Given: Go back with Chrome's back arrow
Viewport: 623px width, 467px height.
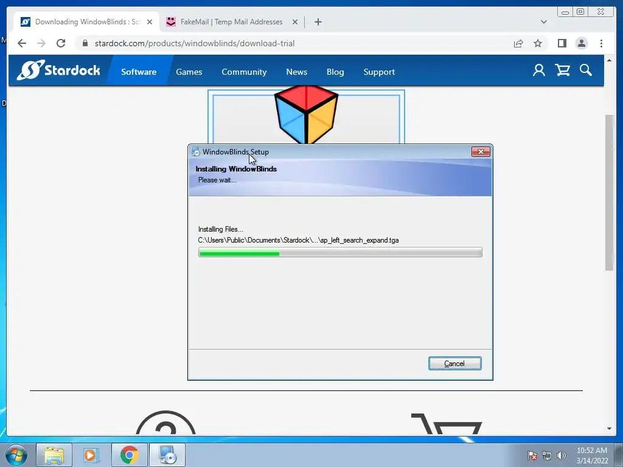Looking at the screenshot, I should tap(22, 43).
